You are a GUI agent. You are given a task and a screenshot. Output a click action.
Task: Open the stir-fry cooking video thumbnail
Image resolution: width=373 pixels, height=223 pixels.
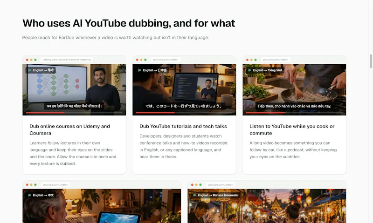coord(294,89)
